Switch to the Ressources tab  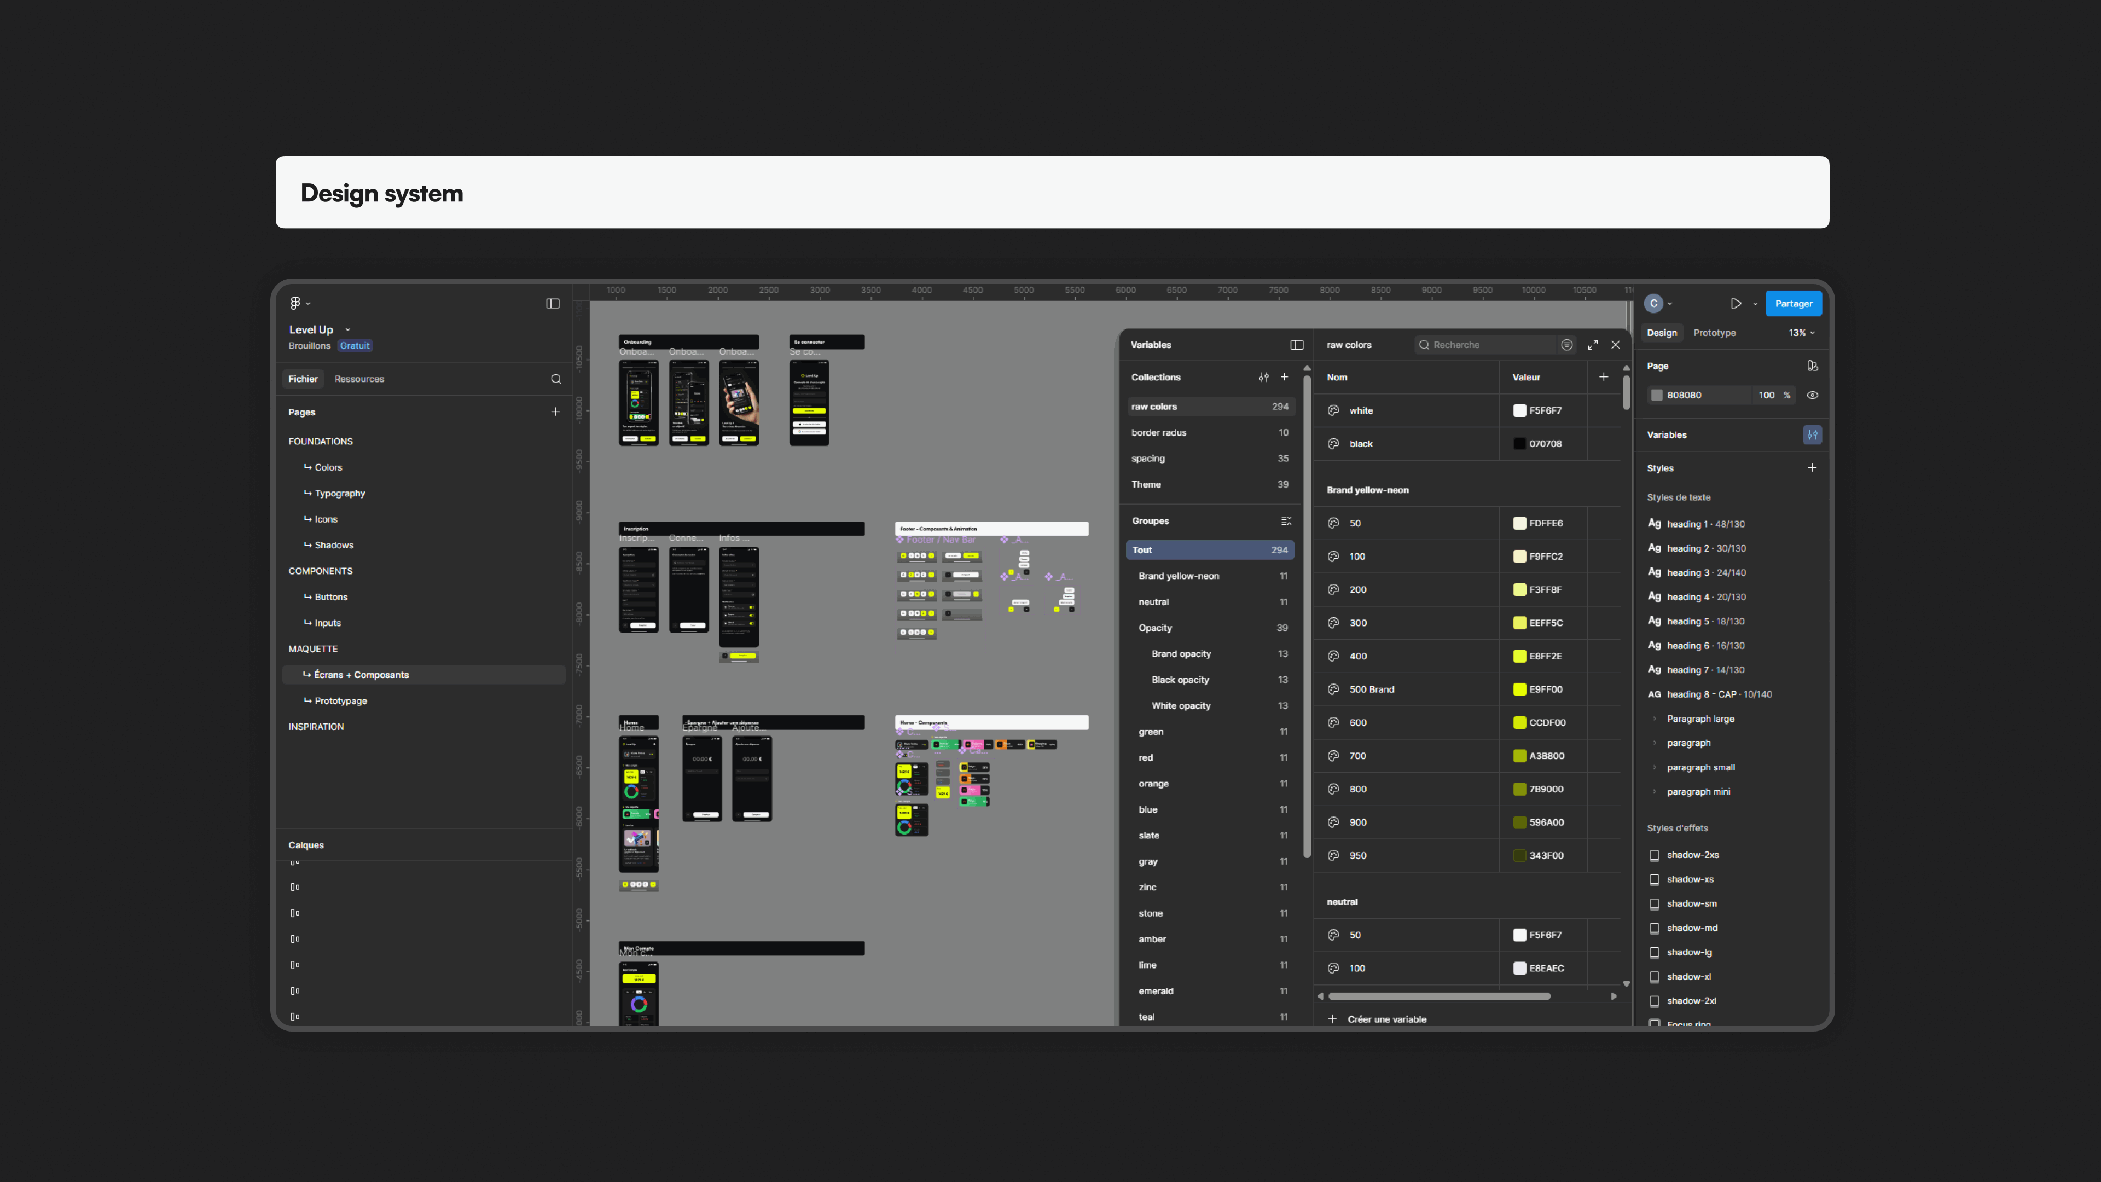click(359, 379)
